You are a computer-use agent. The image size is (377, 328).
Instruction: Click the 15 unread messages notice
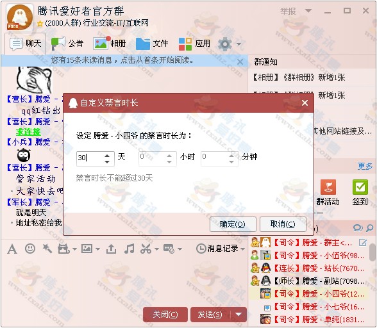(x=122, y=60)
